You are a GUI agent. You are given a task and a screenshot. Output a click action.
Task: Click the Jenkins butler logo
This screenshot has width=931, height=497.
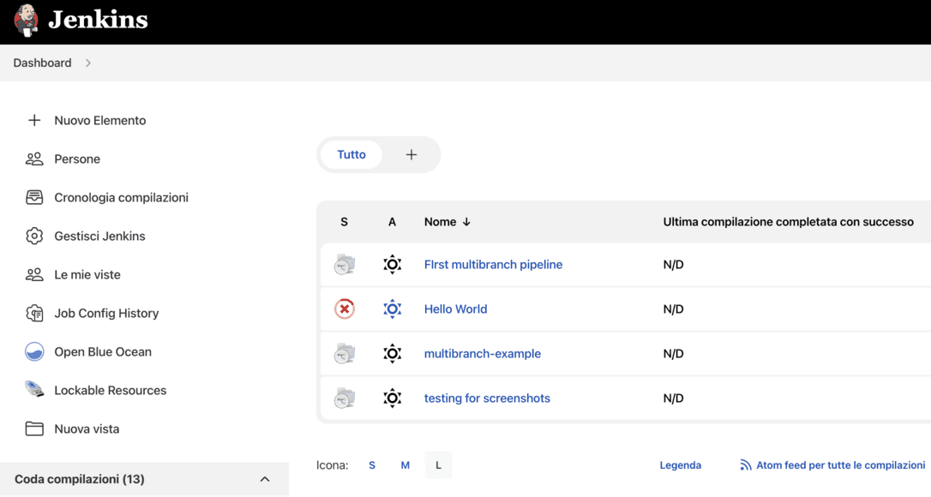tap(27, 21)
